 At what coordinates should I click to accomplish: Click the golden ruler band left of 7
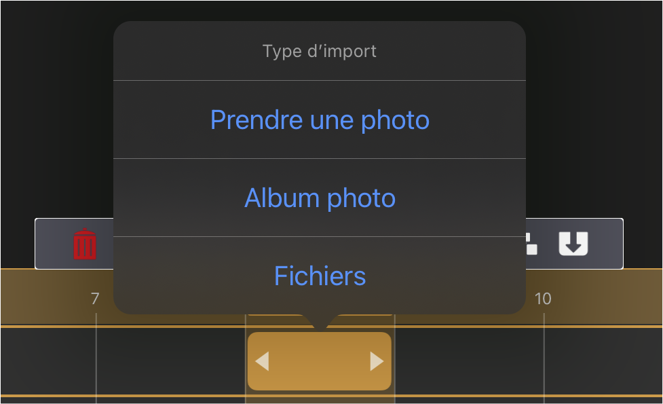(45, 297)
